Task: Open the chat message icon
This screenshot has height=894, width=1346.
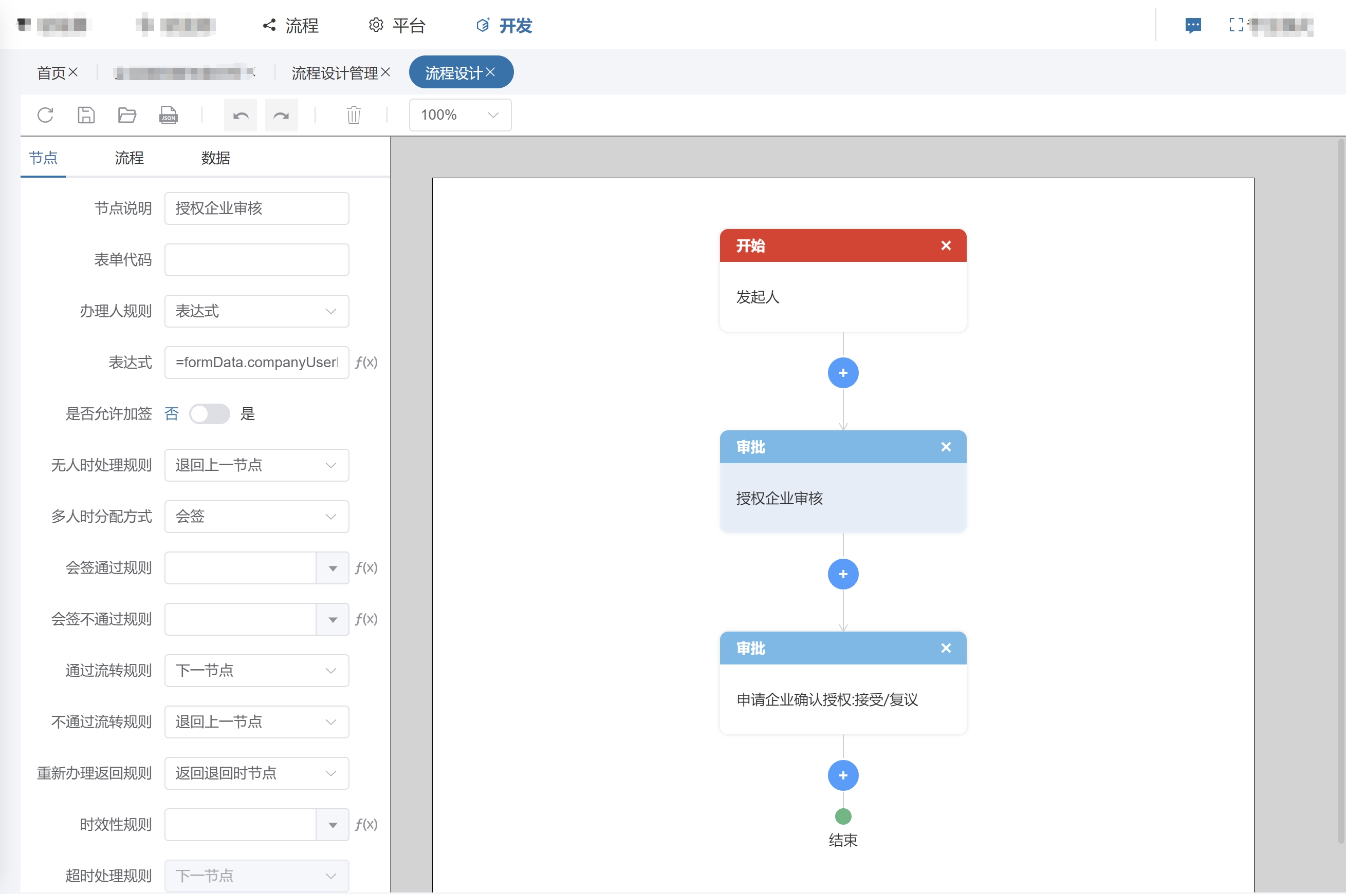Action: [1193, 25]
